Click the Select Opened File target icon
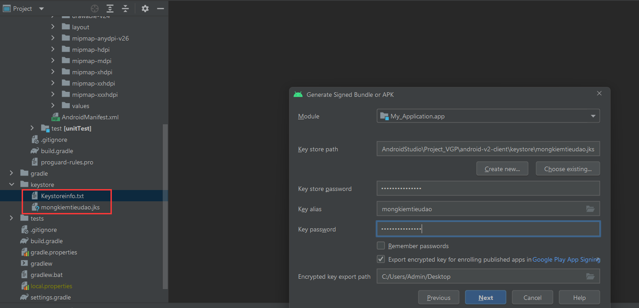 point(94,9)
